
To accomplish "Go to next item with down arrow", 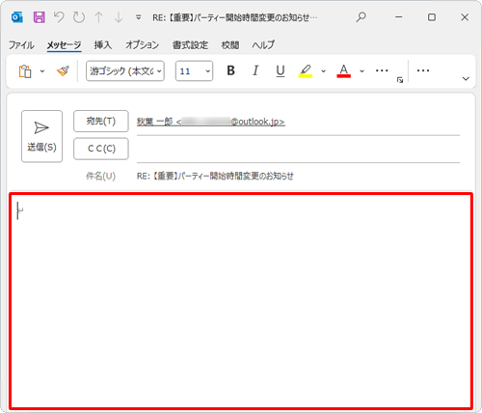I will click(119, 17).
